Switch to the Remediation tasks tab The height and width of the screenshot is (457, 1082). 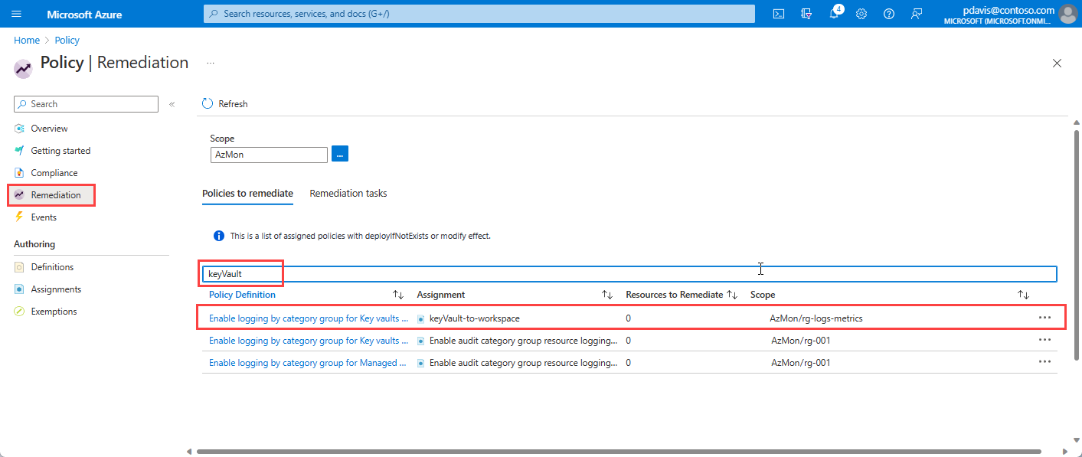[348, 194]
